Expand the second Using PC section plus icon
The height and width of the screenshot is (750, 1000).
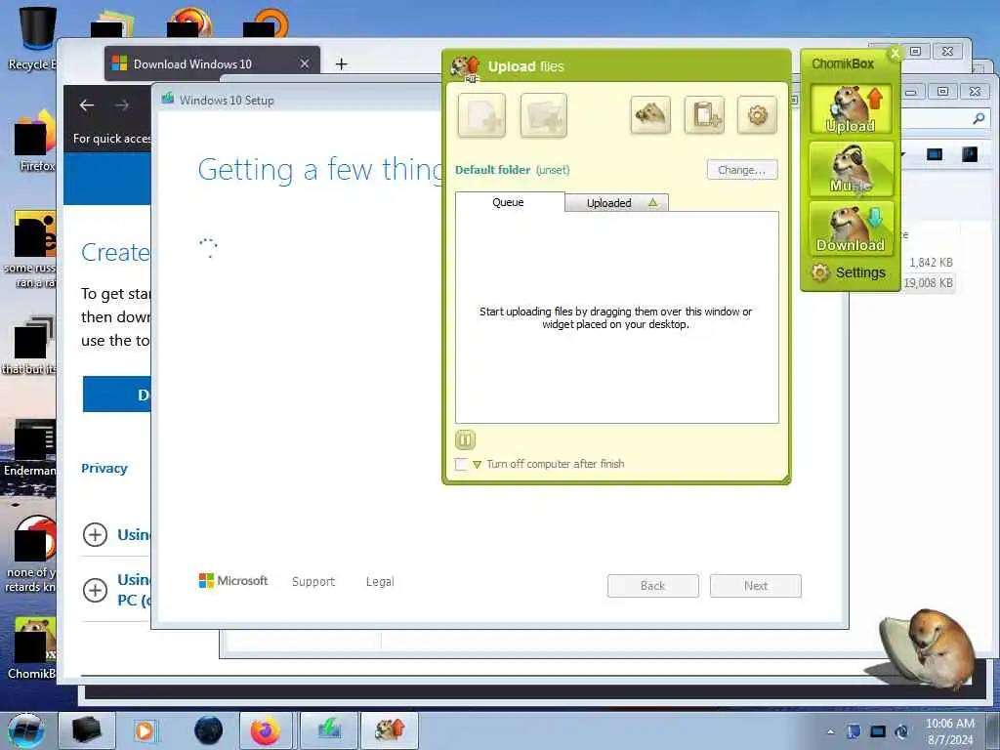tap(95, 590)
